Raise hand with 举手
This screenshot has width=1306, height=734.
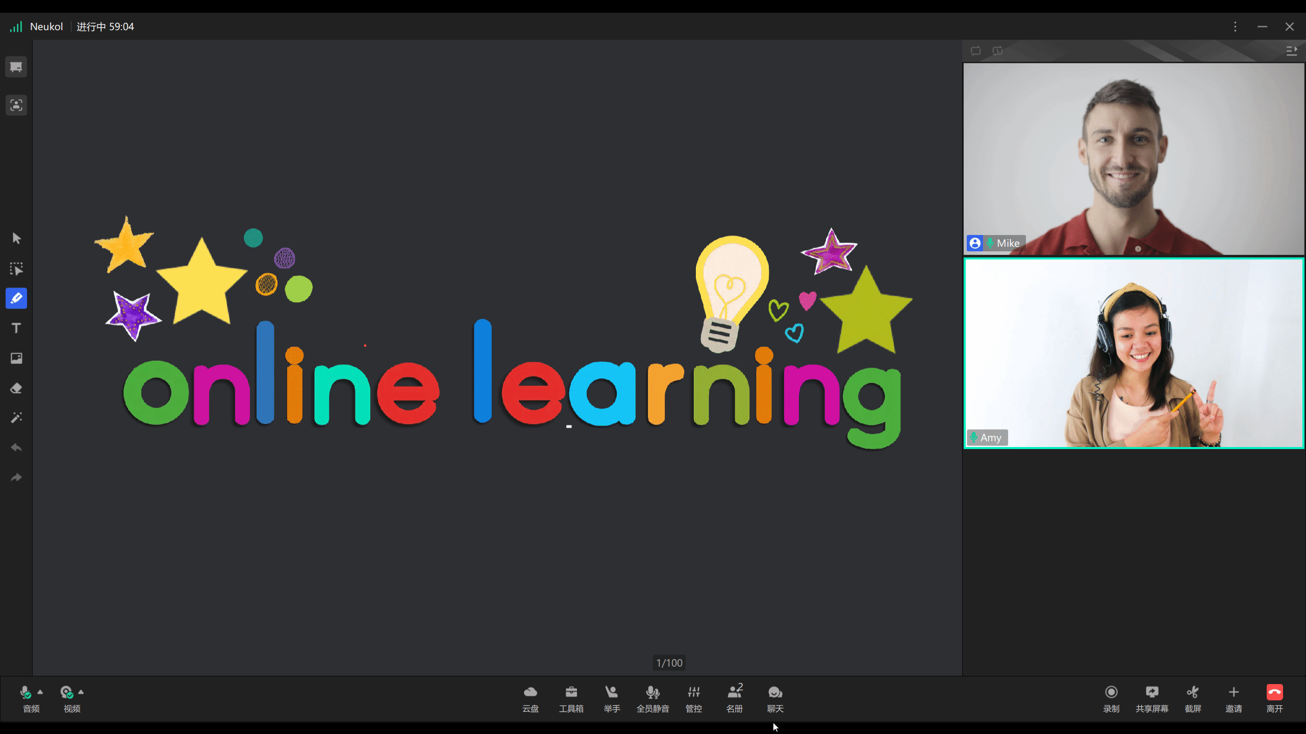pyautogui.click(x=612, y=699)
